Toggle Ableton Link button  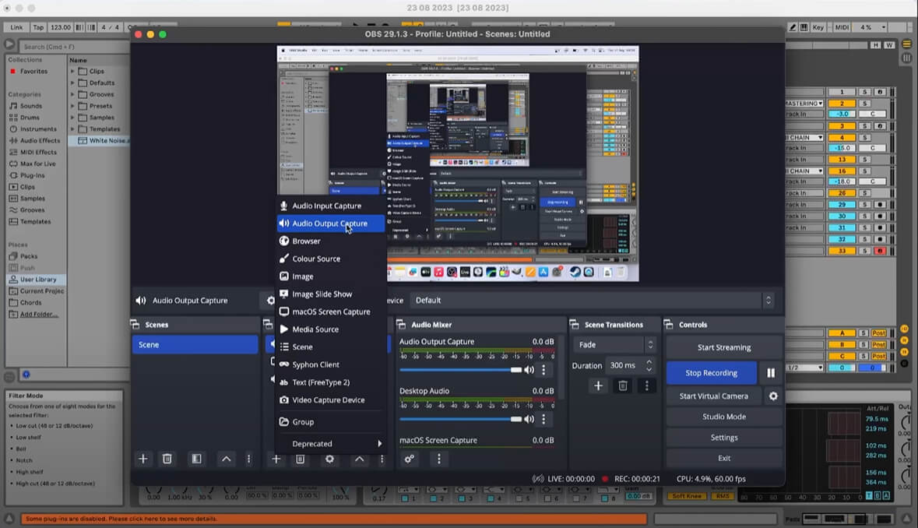[x=16, y=27]
